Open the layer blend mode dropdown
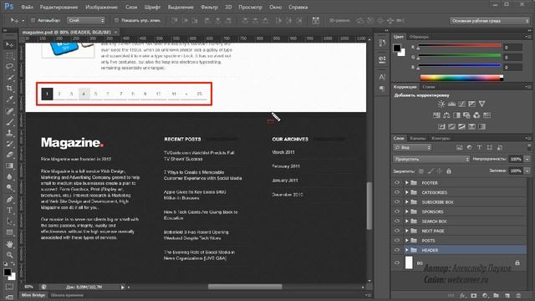535x301 pixels. (x=431, y=159)
